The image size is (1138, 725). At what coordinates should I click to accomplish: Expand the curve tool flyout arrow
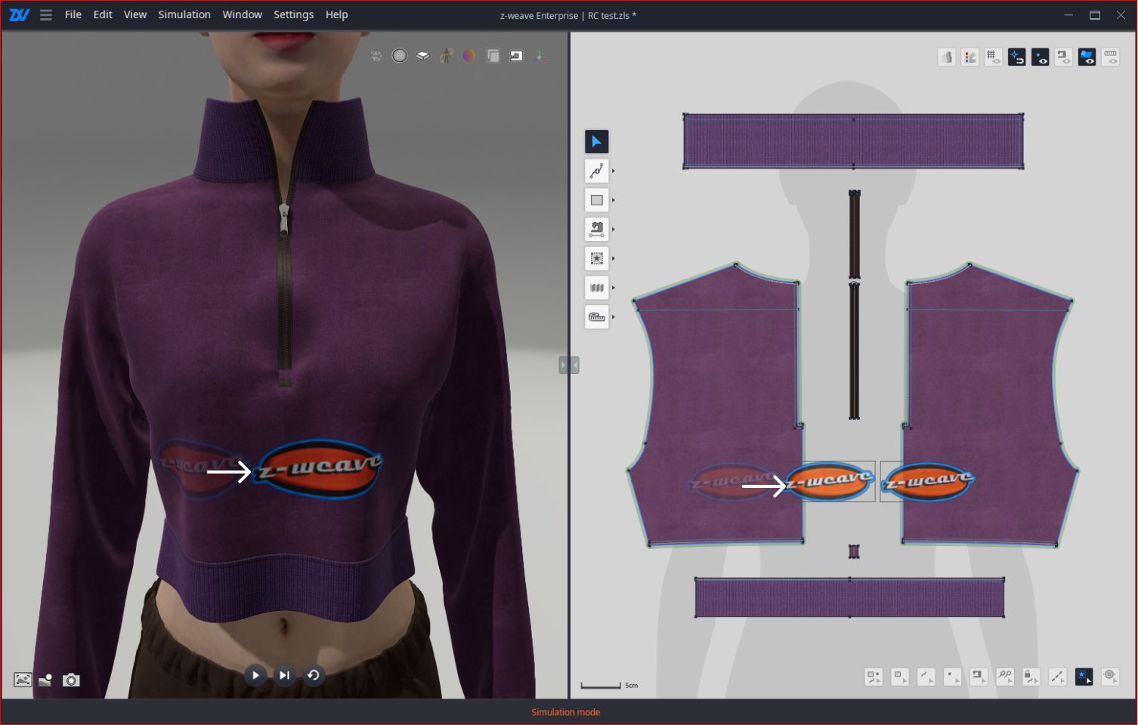(614, 171)
